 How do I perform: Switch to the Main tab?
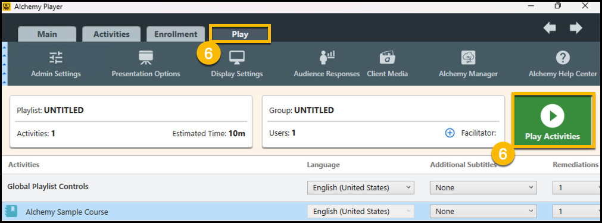point(47,34)
